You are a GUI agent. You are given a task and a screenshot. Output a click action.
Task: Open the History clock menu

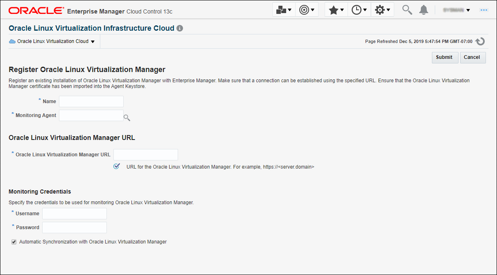[x=359, y=10]
